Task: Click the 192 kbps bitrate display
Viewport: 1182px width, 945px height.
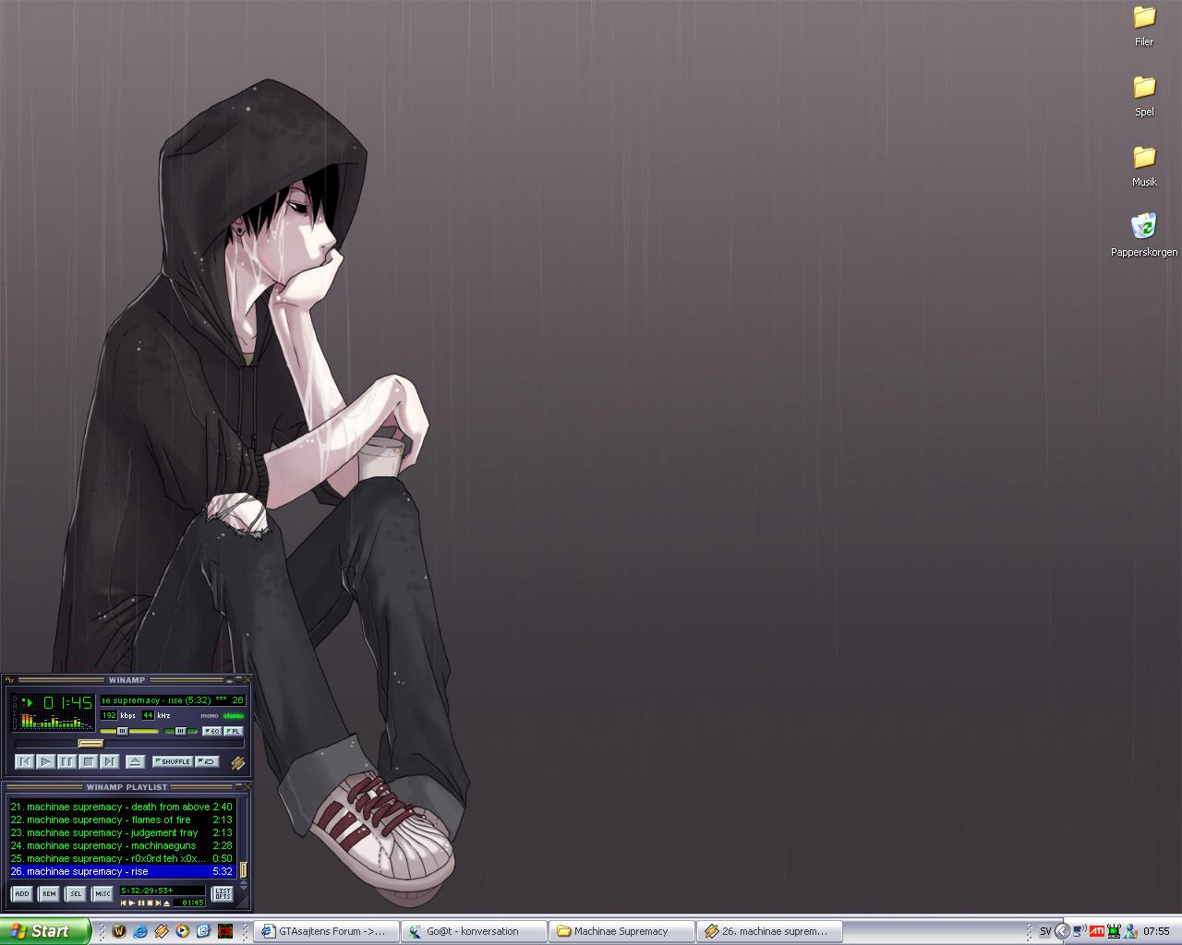Action: click(x=109, y=715)
